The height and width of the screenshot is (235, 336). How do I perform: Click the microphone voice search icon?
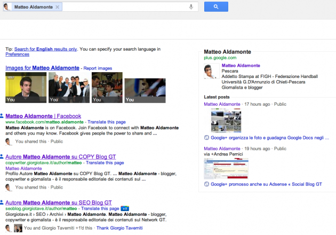tap(191, 7)
